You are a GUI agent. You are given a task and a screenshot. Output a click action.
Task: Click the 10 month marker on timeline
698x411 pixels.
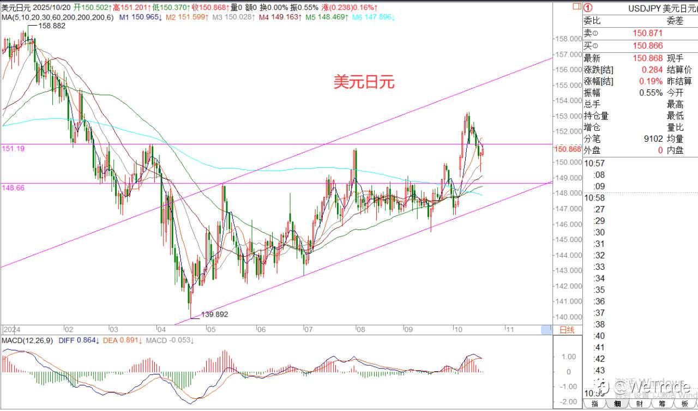pos(458,330)
